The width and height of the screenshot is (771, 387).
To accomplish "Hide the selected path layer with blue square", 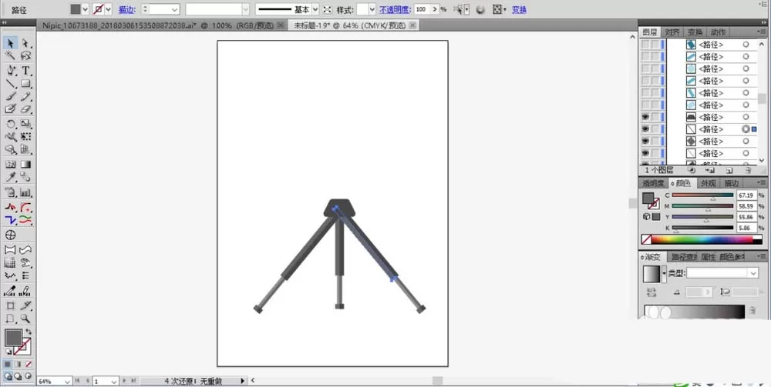I will (645, 129).
